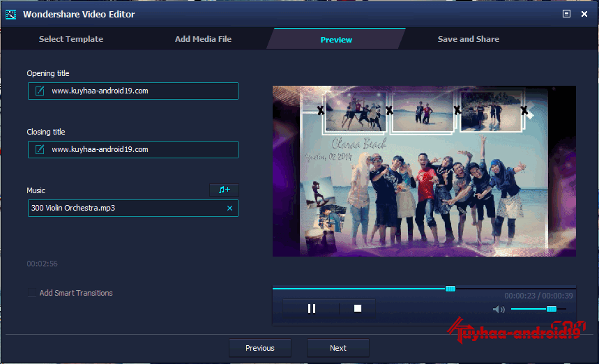Enable Add Smart Transitions checkbox
This screenshot has height=364, width=599.
(32, 293)
